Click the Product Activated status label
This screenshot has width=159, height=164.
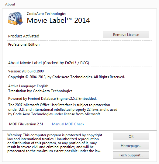click(24, 36)
